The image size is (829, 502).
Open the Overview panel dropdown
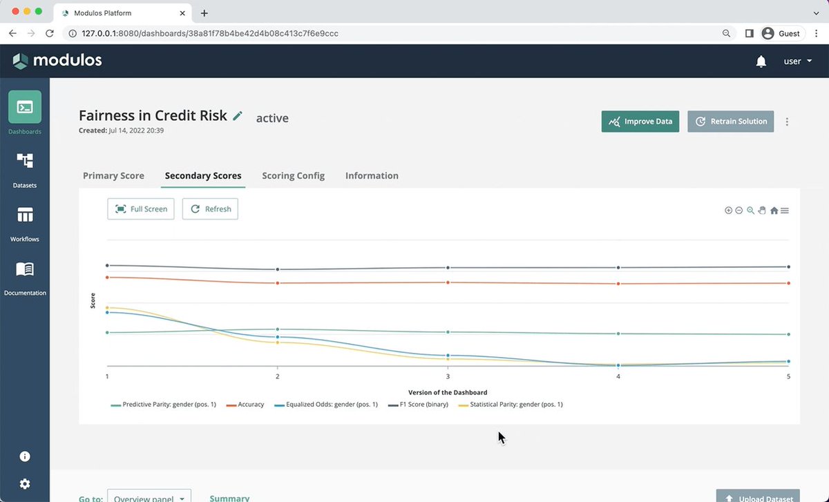tap(149, 498)
